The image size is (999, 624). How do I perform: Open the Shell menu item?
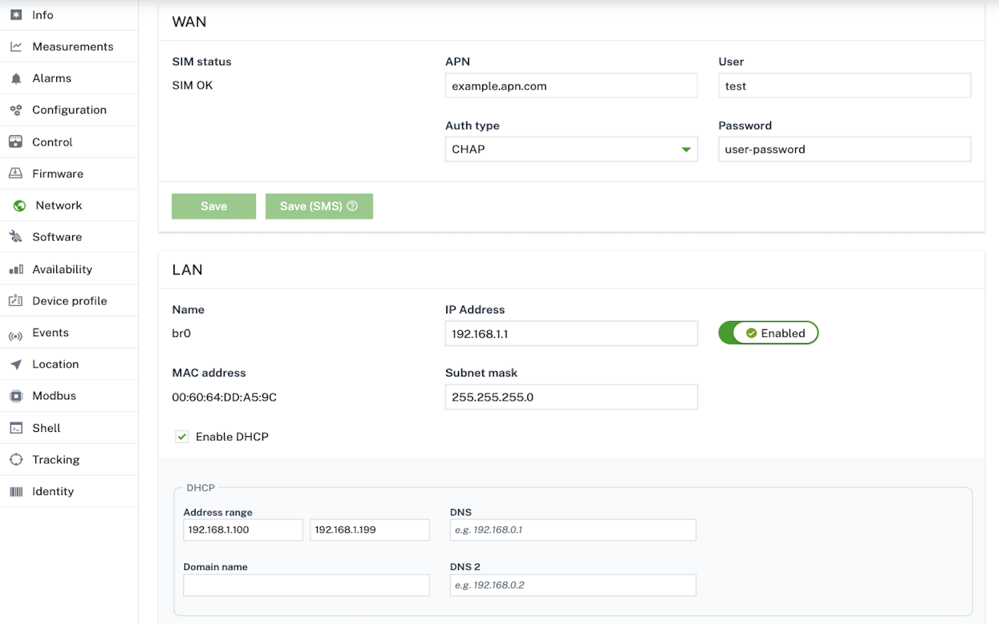[x=46, y=428]
